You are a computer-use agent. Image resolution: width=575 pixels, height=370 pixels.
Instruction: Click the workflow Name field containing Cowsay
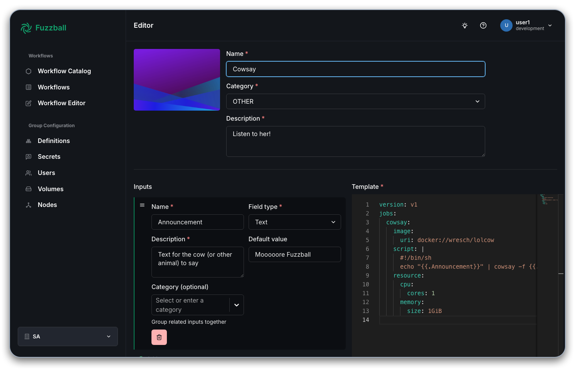coord(355,69)
